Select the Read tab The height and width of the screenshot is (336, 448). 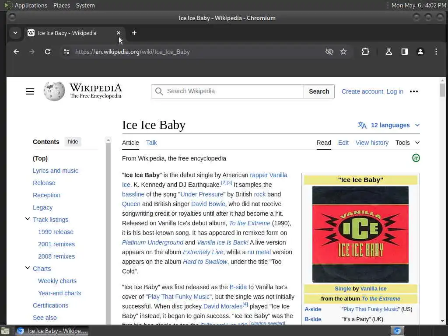[324, 143]
